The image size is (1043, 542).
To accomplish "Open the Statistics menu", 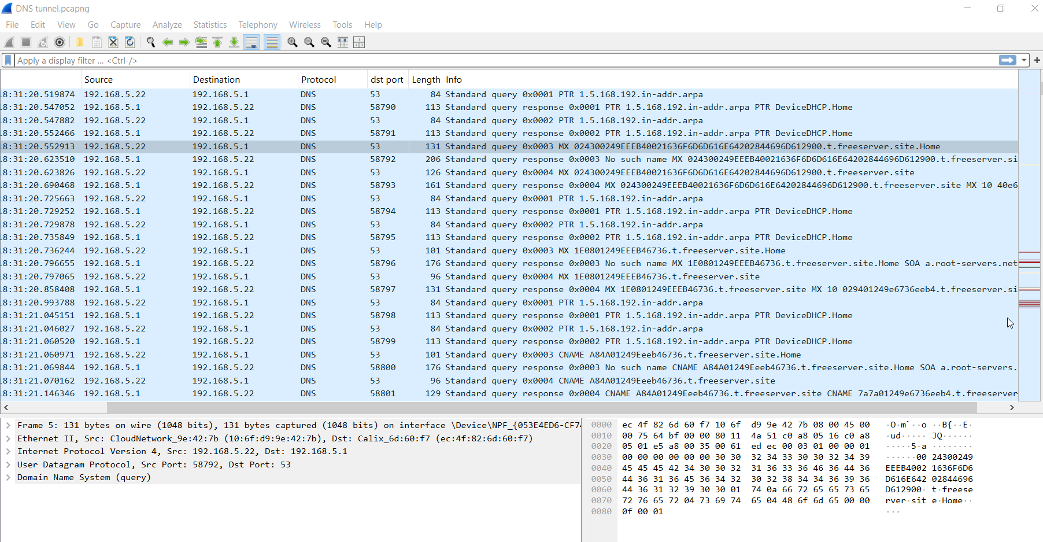I will (210, 25).
